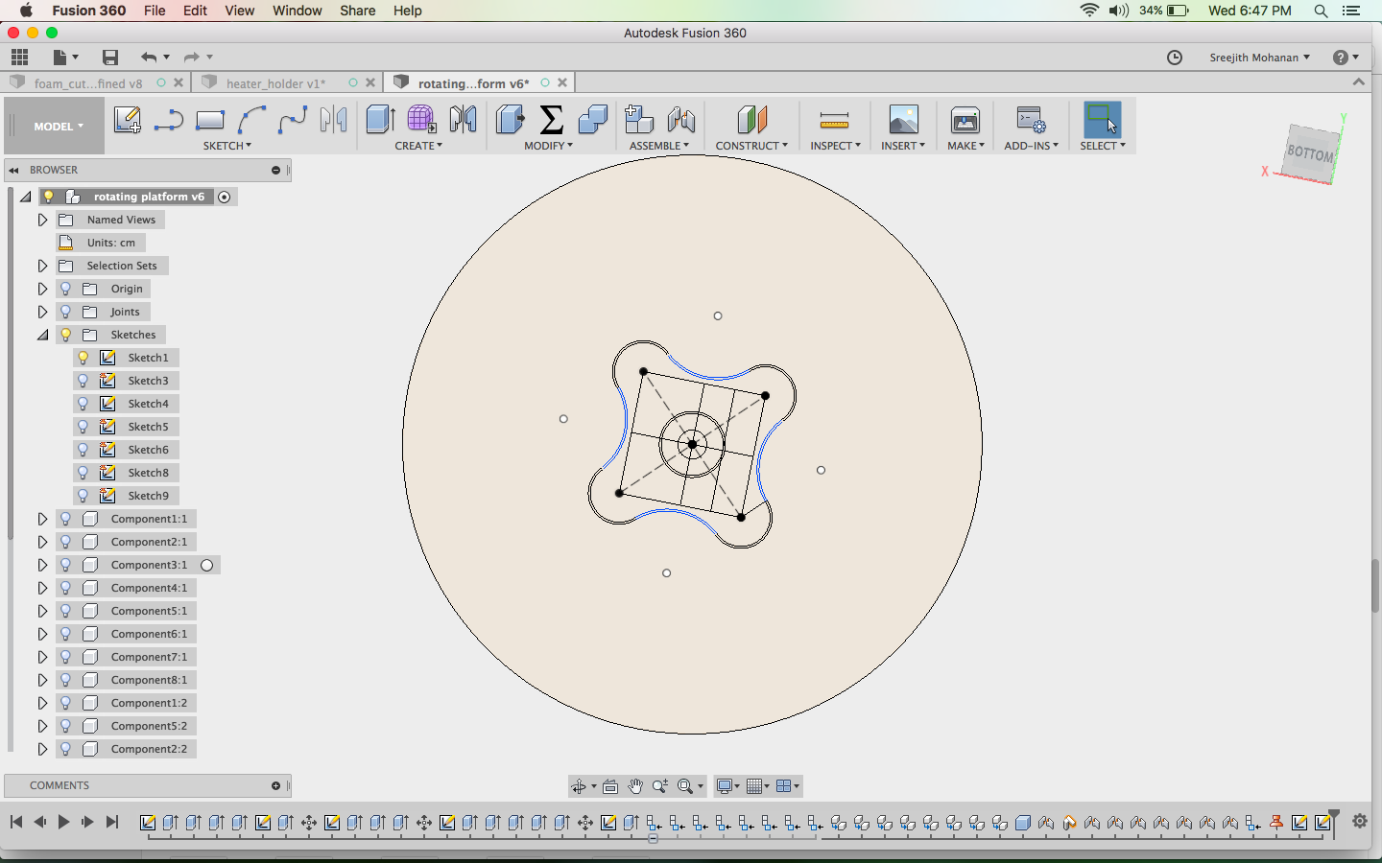Expand the Selection Sets folder
1382x863 pixels.
click(42, 266)
